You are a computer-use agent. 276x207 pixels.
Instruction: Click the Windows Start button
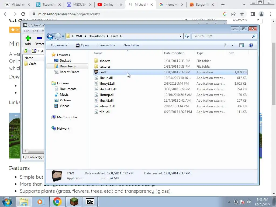tap(7, 202)
